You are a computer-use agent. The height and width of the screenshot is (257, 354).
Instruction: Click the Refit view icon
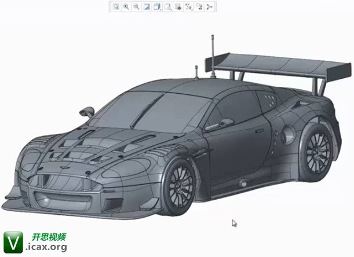click(116, 7)
